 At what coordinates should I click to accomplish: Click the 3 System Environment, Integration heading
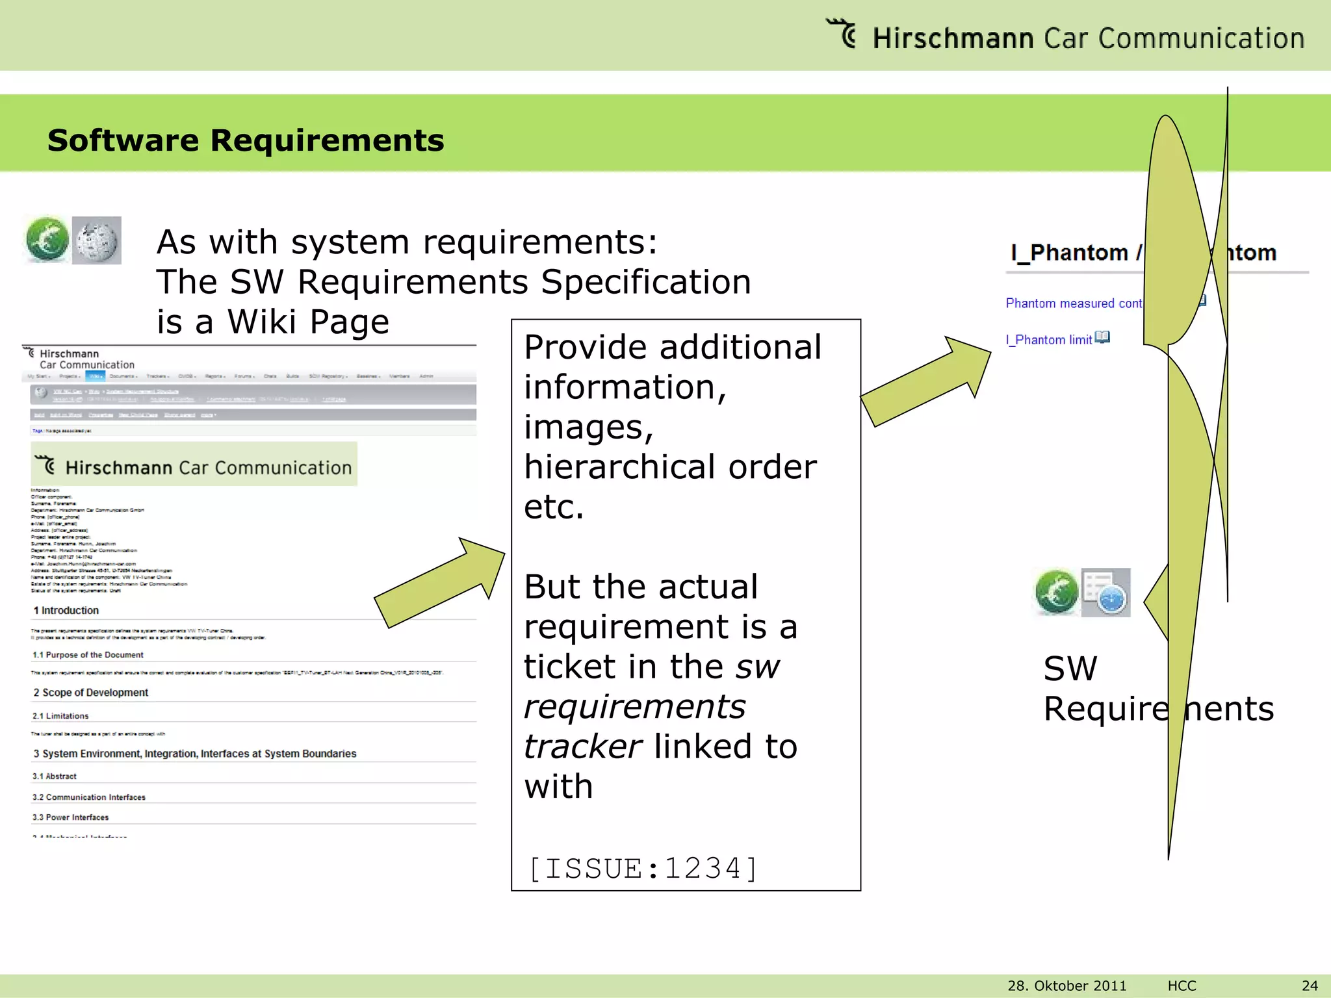195,754
